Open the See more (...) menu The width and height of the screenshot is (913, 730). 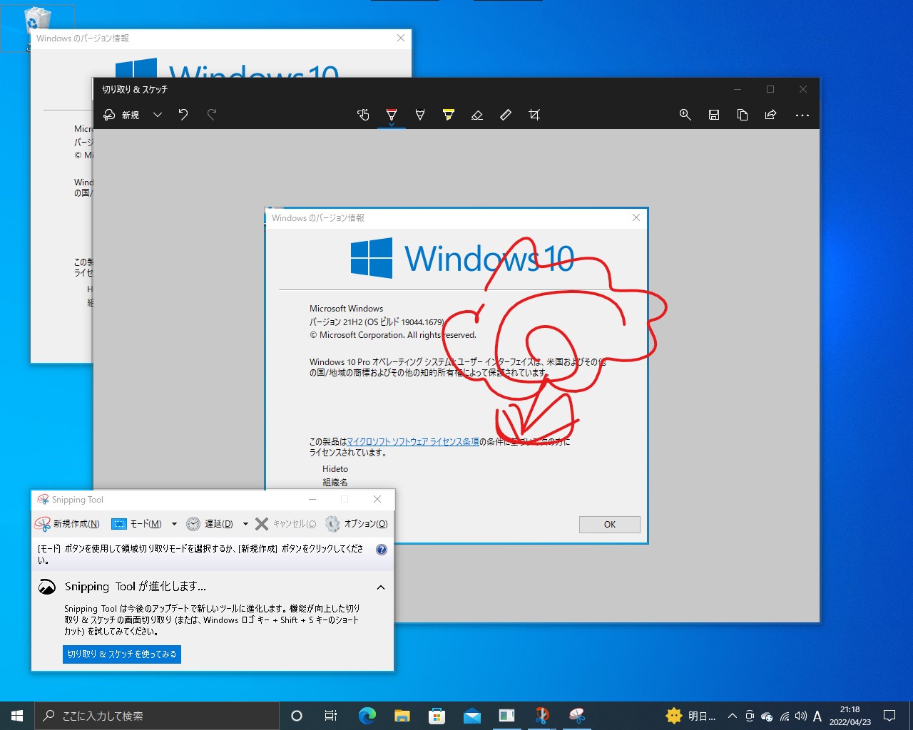click(802, 115)
